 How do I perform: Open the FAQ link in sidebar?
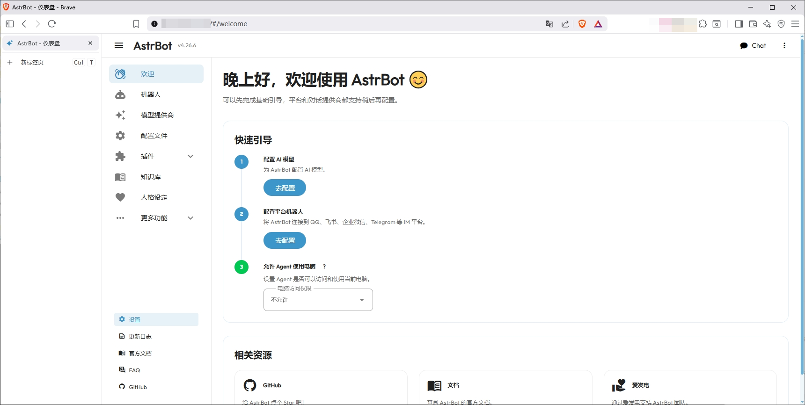(156, 370)
